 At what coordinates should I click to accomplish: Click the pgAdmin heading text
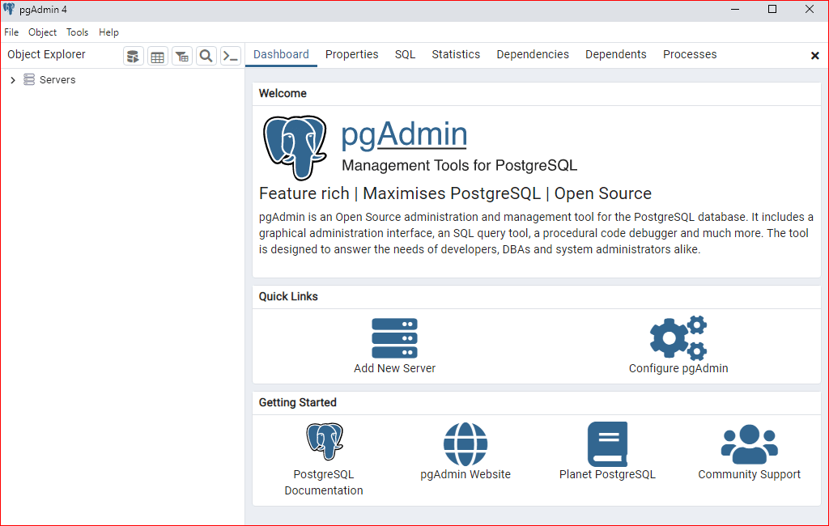pyautogui.click(x=404, y=134)
